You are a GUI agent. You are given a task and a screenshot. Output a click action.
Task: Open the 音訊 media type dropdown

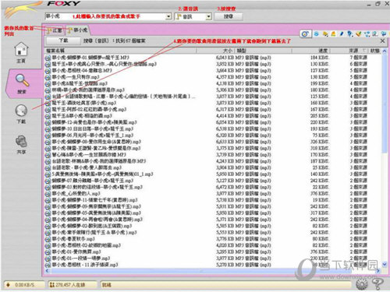click(208, 16)
